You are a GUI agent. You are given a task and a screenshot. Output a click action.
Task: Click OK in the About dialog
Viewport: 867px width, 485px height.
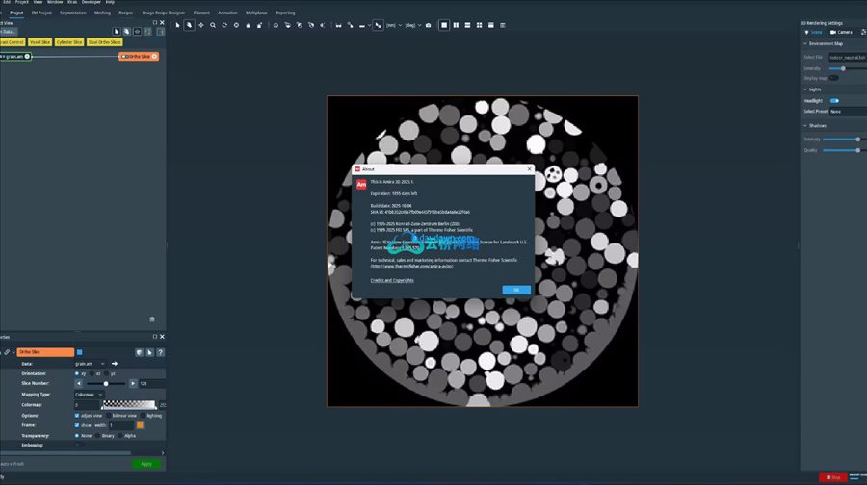tap(515, 290)
